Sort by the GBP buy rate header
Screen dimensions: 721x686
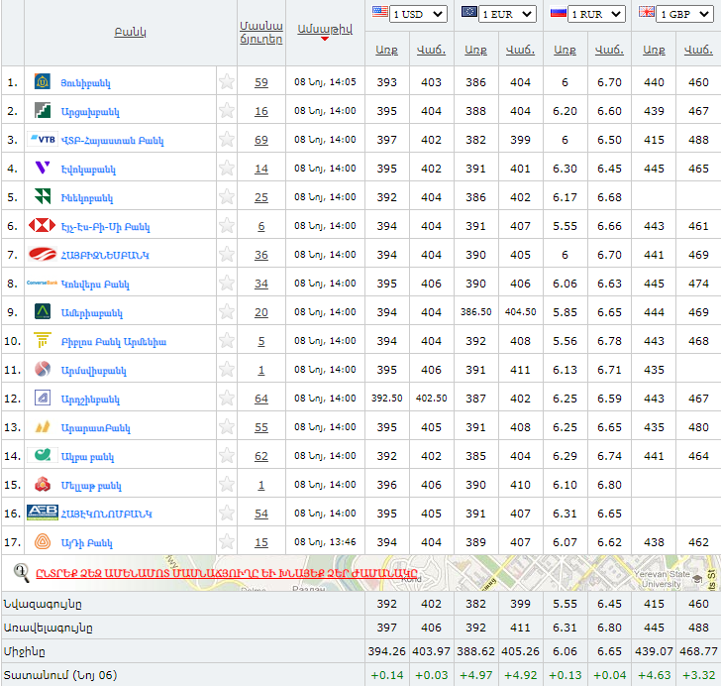(x=654, y=50)
